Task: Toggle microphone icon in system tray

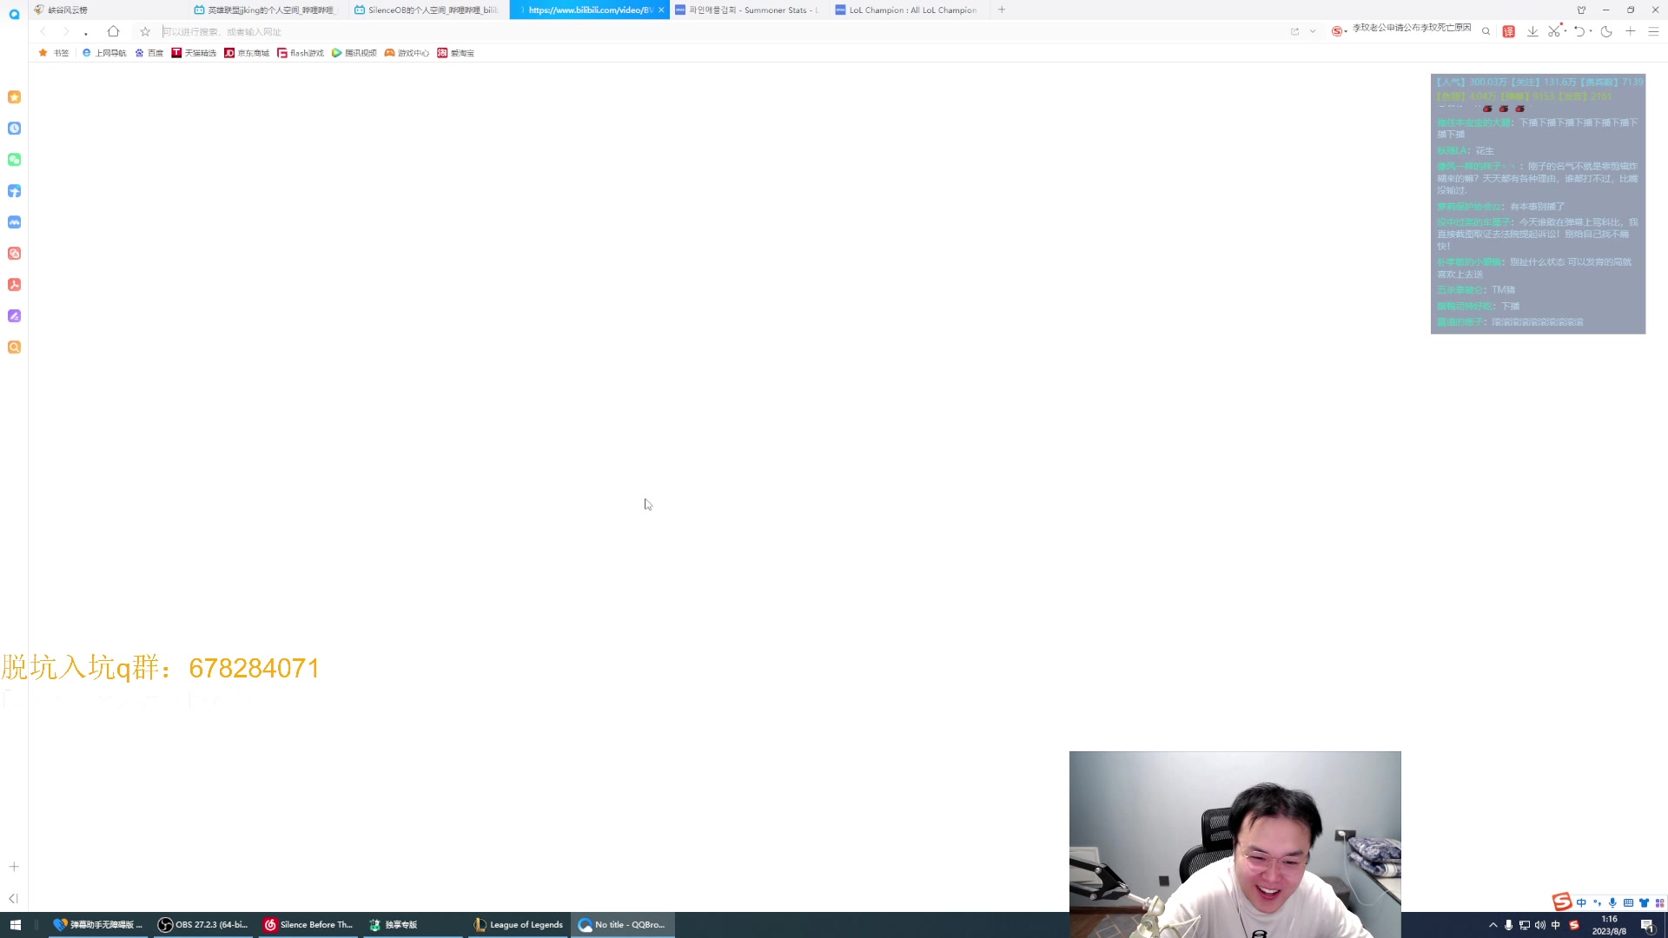Action: coord(1508,925)
